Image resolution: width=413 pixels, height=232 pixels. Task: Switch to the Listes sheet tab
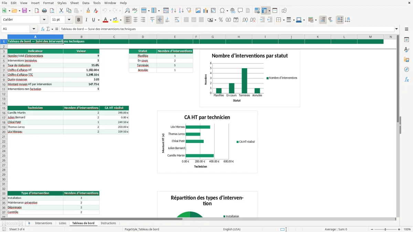(63, 223)
